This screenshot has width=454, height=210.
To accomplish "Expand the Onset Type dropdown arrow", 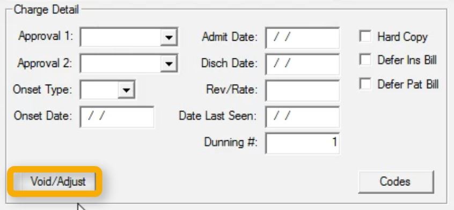I will click(x=126, y=90).
